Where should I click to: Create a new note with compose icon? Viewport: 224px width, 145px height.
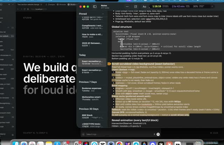click(x=135, y=7)
